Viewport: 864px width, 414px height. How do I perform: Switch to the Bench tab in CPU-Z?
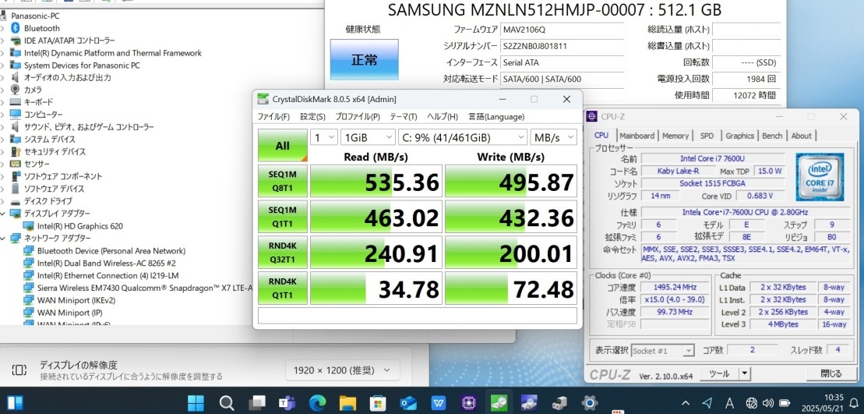click(x=772, y=136)
